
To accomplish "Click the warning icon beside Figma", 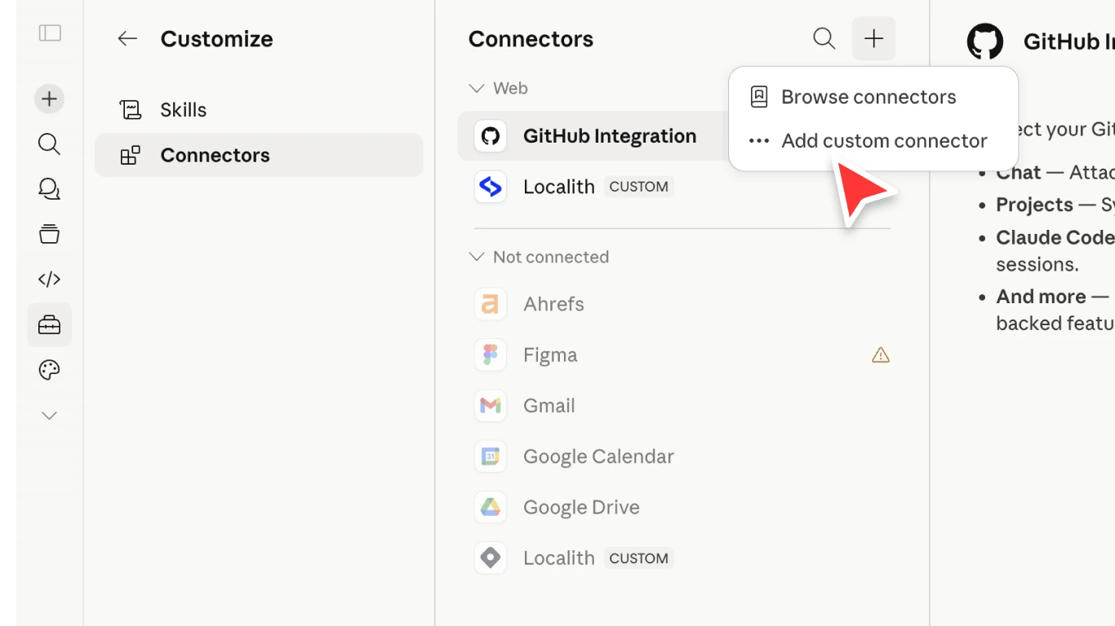I will [x=880, y=355].
